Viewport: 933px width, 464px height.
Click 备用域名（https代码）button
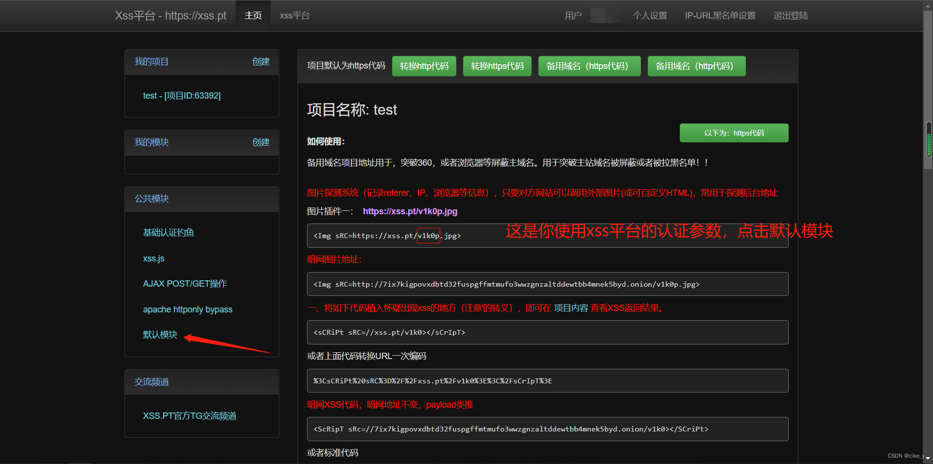click(x=589, y=66)
